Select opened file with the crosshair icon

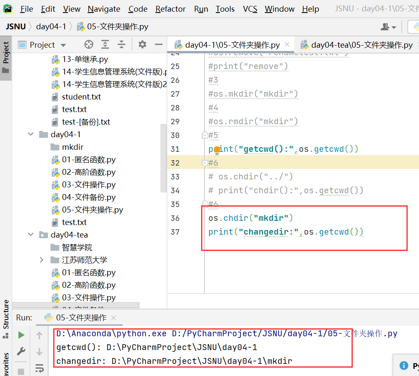[x=88, y=45]
